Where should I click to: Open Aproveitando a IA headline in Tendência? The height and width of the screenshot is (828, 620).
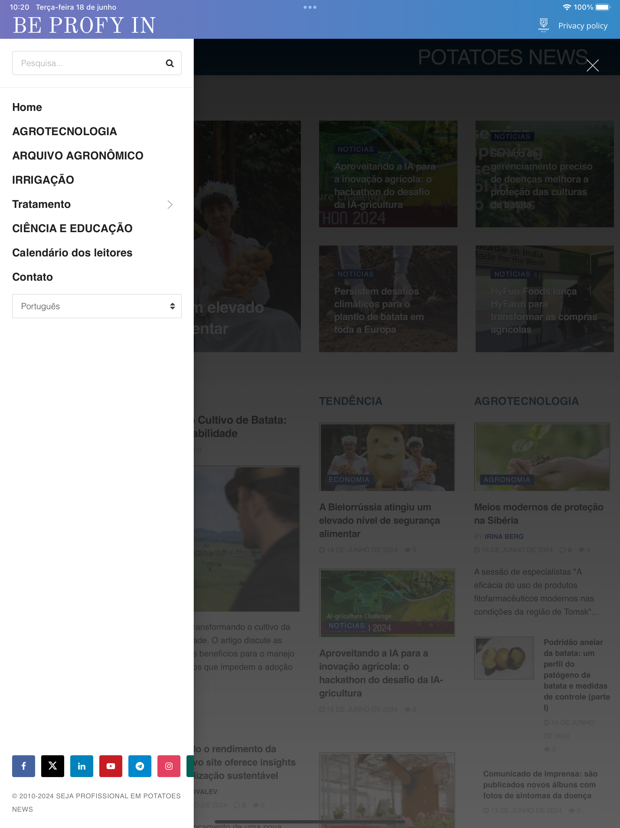pos(381,673)
